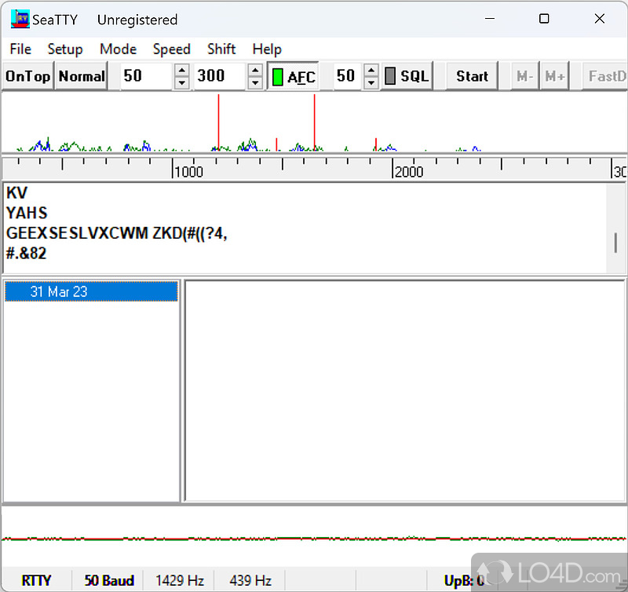628x592 pixels.
Task: Toggle the Normal polarity button
Action: pos(82,76)
